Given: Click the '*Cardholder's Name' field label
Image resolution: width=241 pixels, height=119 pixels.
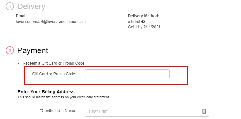Looking at the screenshot, I should click(x=58, y=110).
